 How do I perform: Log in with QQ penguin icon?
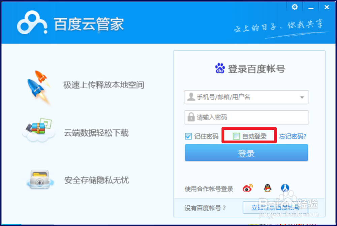click(x=267, y=188)
